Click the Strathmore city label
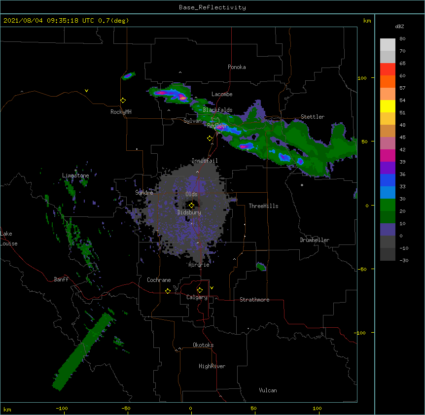Screen dimensions: 425x415 (254, 300)
